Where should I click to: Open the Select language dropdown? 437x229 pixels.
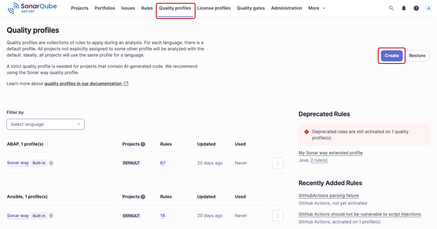click(x=45, y=124)
